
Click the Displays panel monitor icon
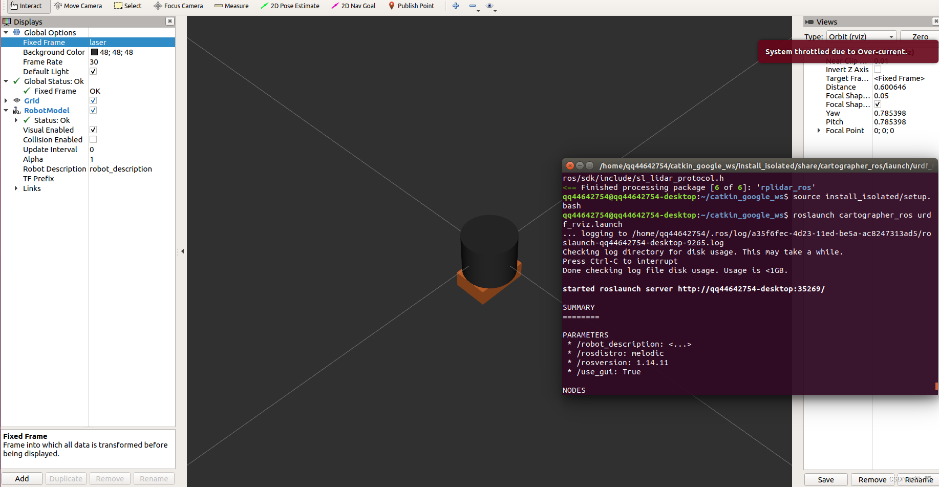pos(7,22)
